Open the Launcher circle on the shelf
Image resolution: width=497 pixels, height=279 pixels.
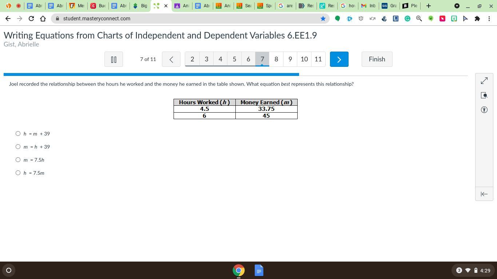[x=9, y=270]
